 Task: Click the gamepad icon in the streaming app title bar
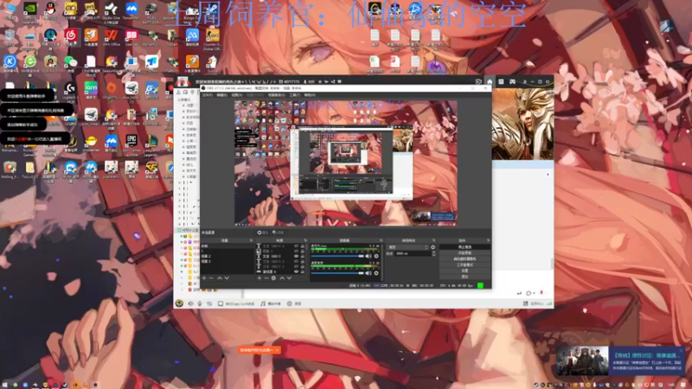point(512,81)
